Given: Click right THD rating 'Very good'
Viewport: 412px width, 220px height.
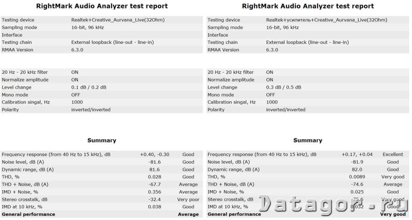Looking at the screenshot, I should tap(393, 177).
